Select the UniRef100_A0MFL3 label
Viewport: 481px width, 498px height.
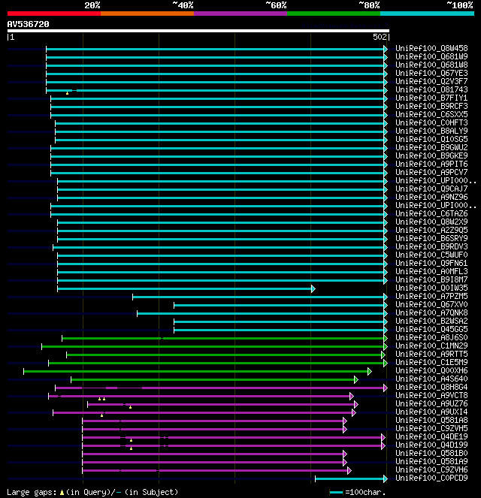431,271
